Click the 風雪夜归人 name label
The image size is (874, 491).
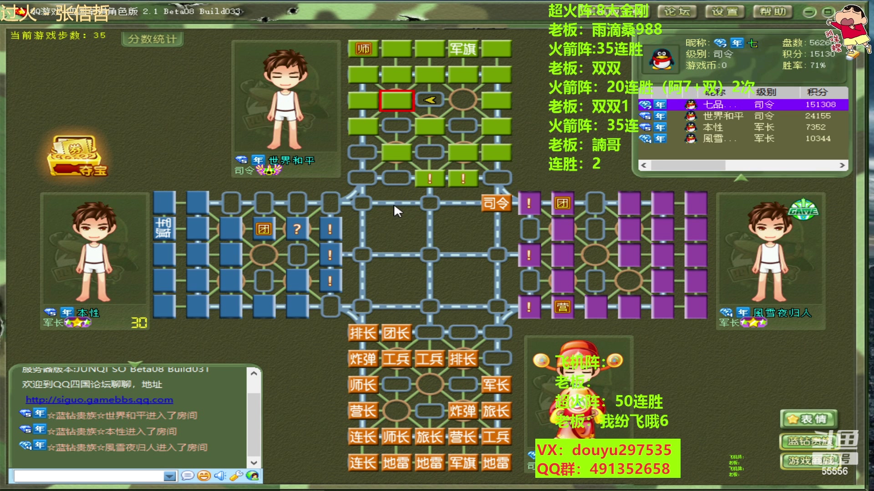click(x=782, y=313)
